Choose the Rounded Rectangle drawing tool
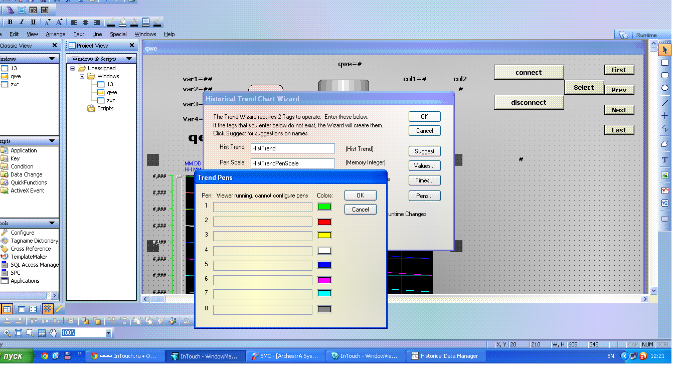The width and height of the screenshot is (685, 385). tap(665, 76)
